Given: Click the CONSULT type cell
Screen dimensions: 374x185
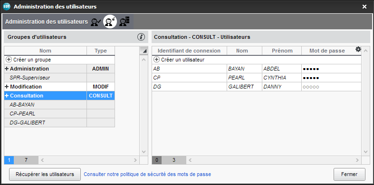Looking at the screenshot, I should 101,96.
